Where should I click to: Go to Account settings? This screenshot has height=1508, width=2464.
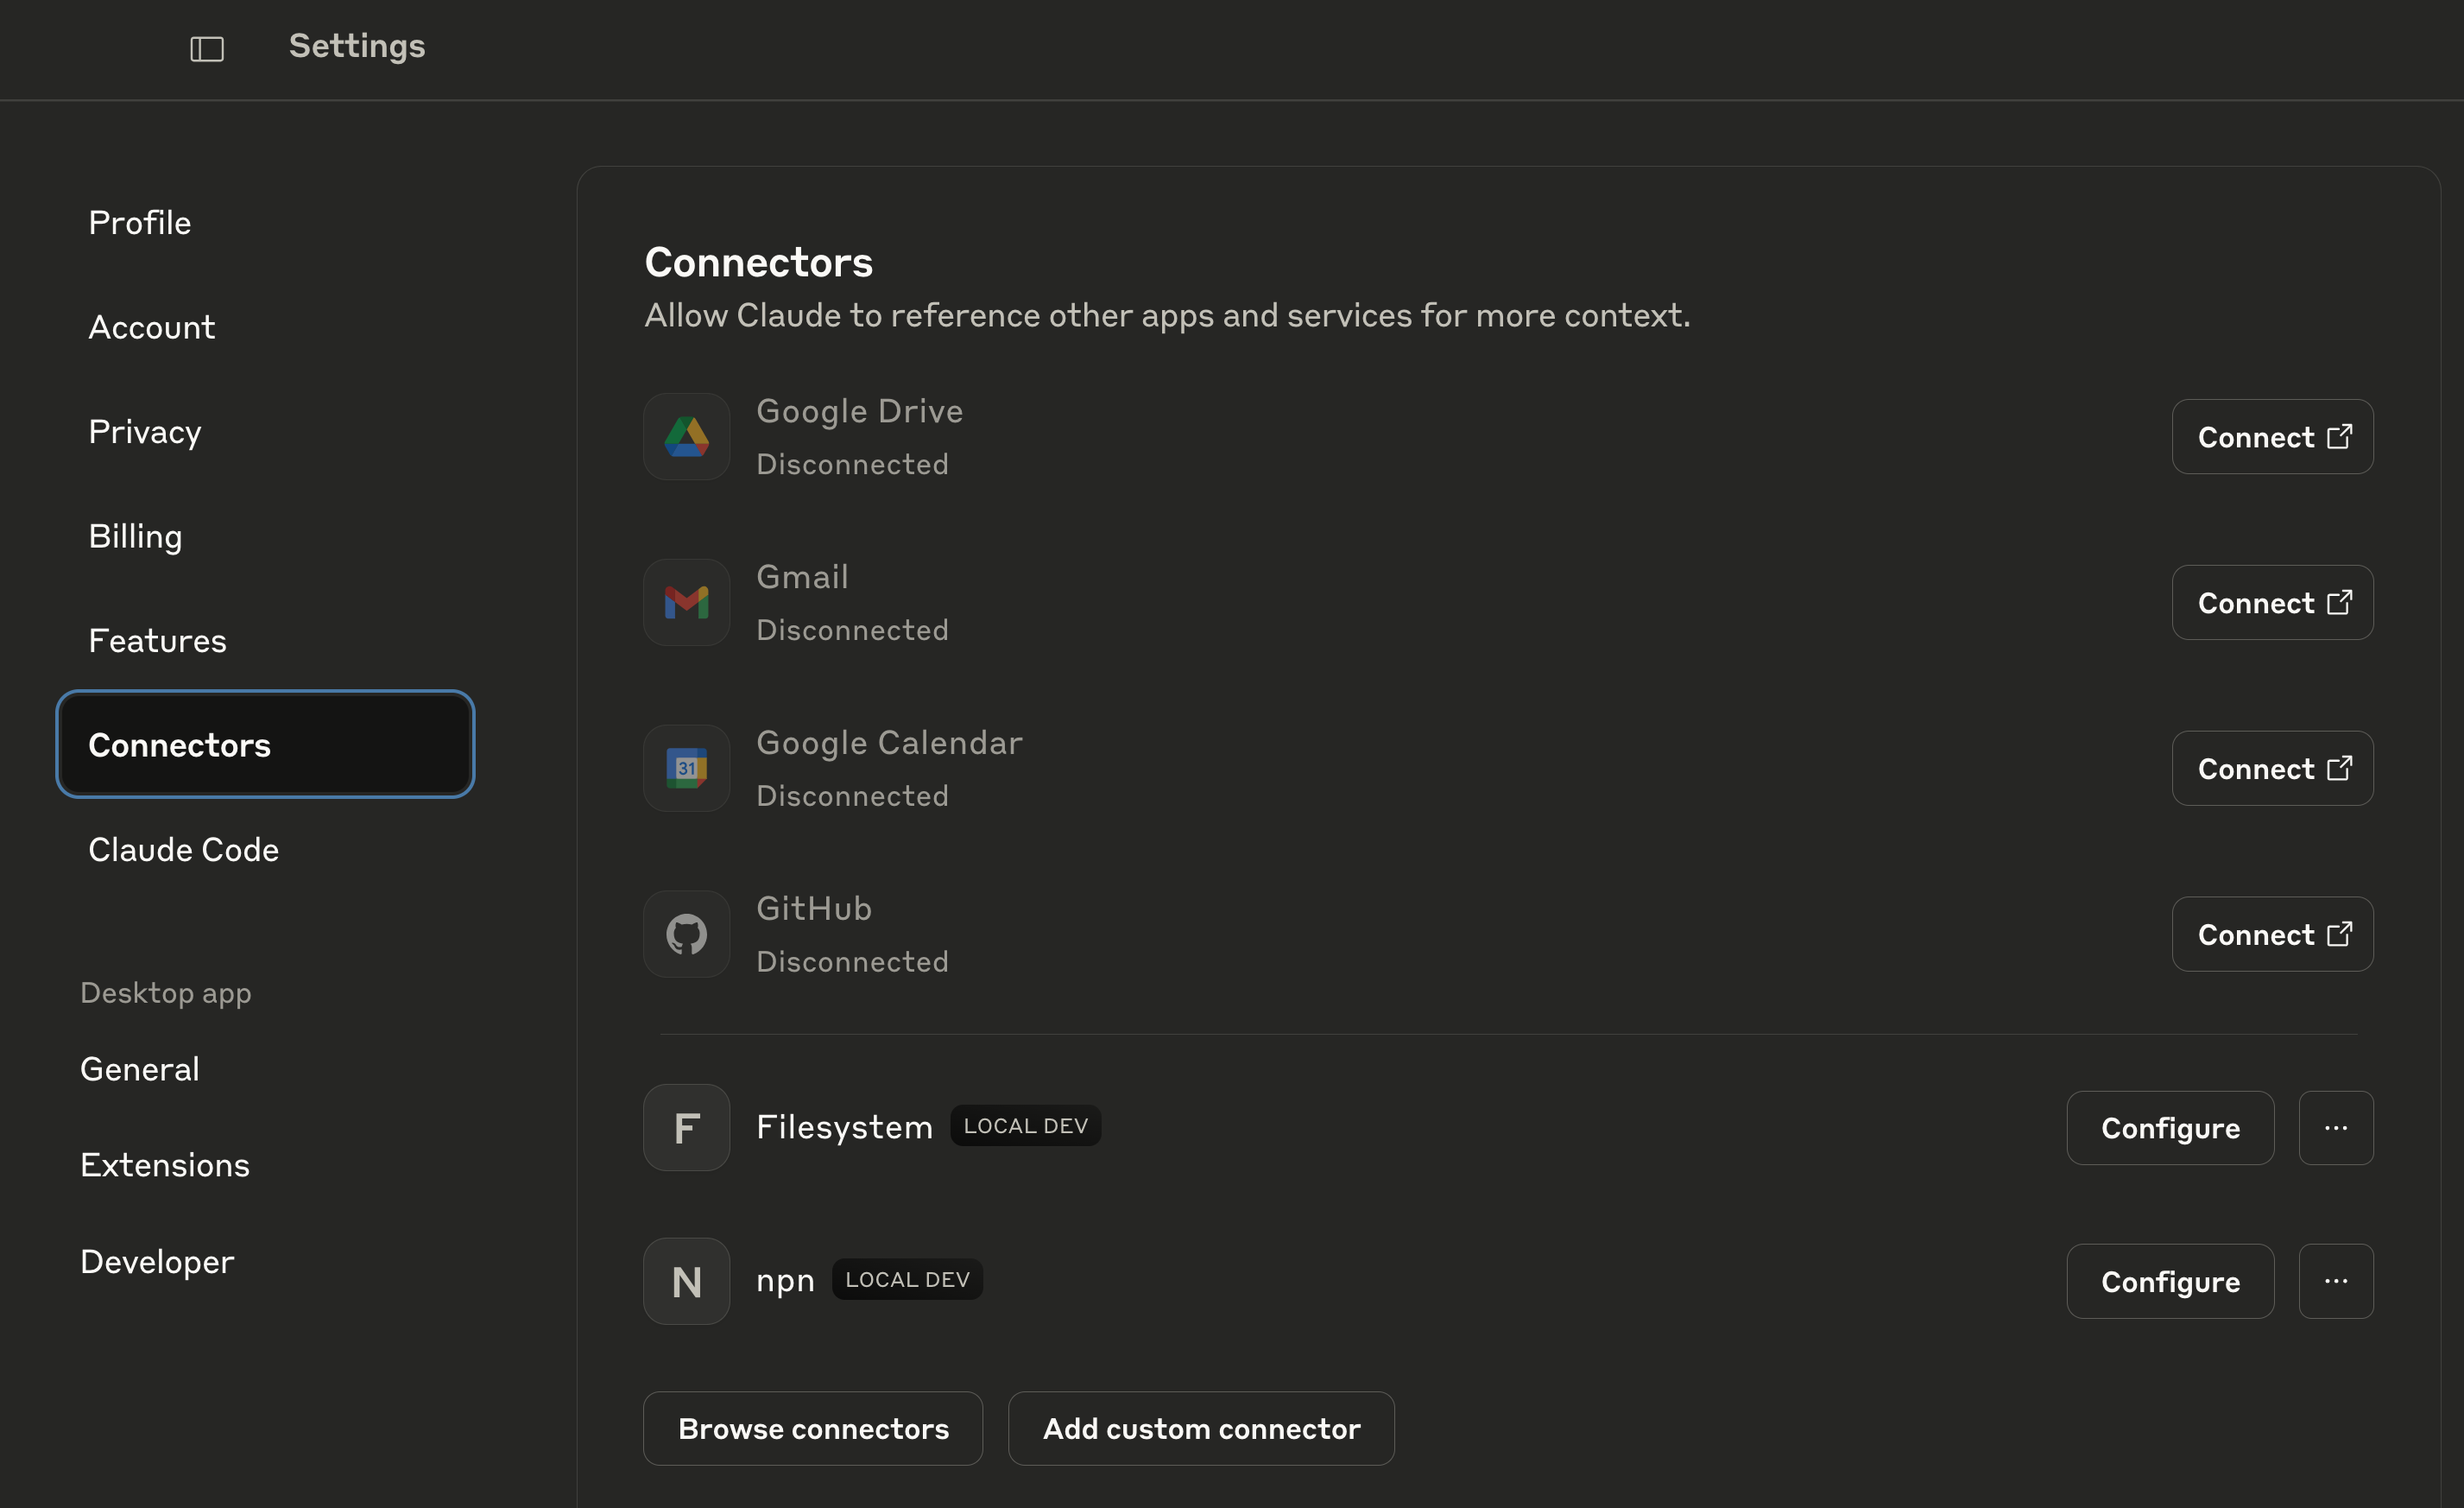(151, 327)
